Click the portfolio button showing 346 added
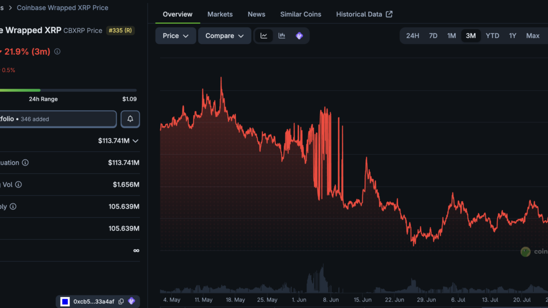 coord(58,119)
